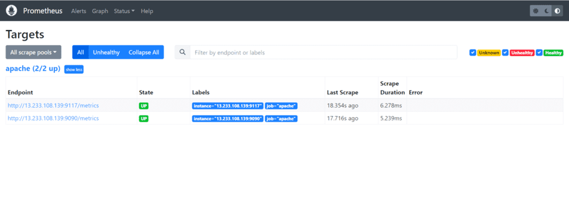Click the apache (2/2 up) pool heading
The image size is (569, 223).
[x=33, y=69]
